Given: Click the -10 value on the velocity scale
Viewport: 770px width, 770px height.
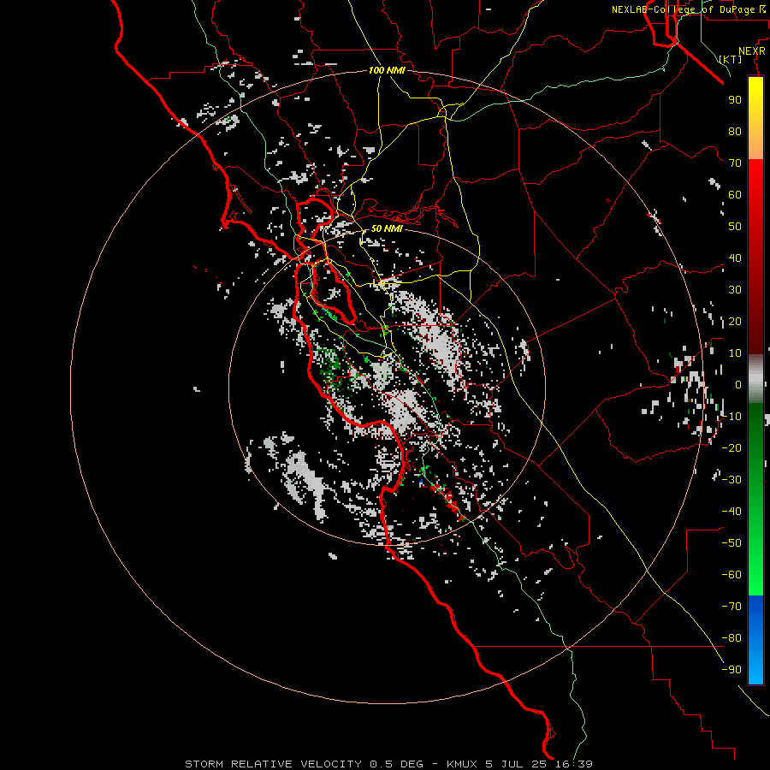Looking at the screenshot, I should coord(731,417).
